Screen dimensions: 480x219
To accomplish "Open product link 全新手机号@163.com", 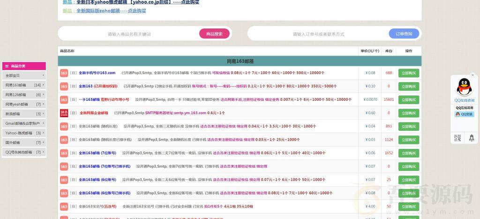I will pyautogui.click(x=97, y=73).
